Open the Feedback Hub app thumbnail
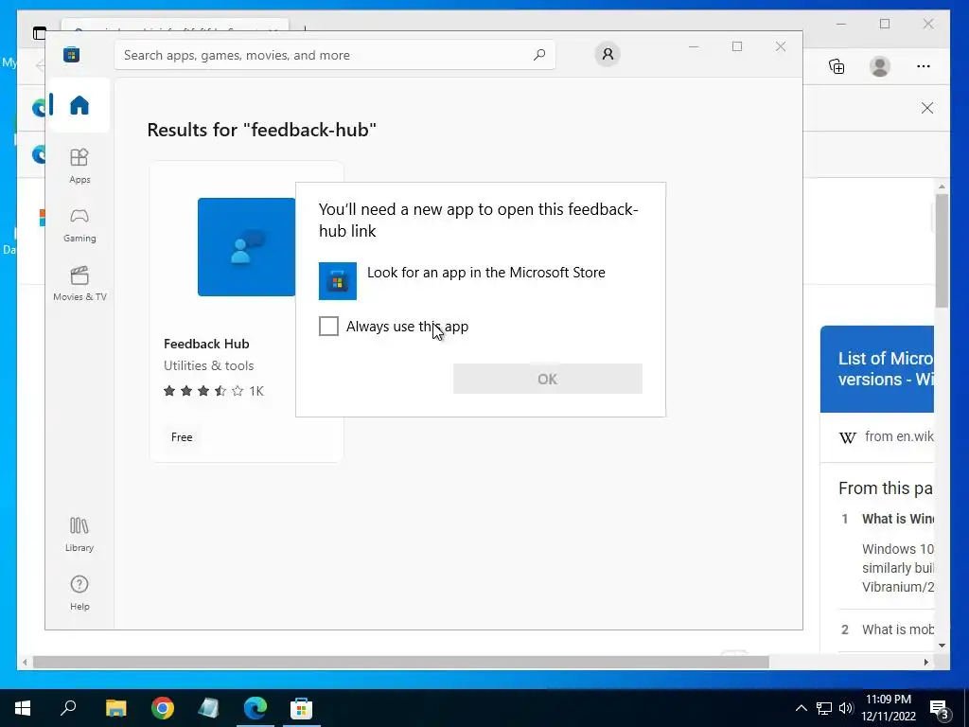Viewport: 969px width, 727px height. coord(247,247)
